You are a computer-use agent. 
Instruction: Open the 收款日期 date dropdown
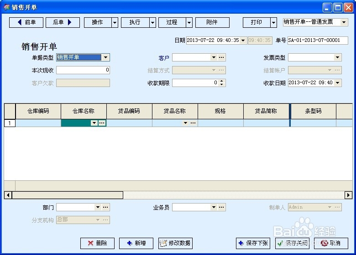click(x=338, y=83)
